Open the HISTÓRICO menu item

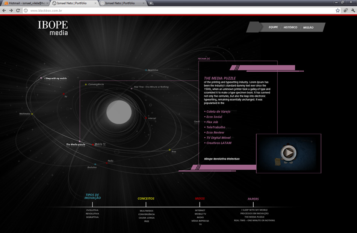pos(290,27)
